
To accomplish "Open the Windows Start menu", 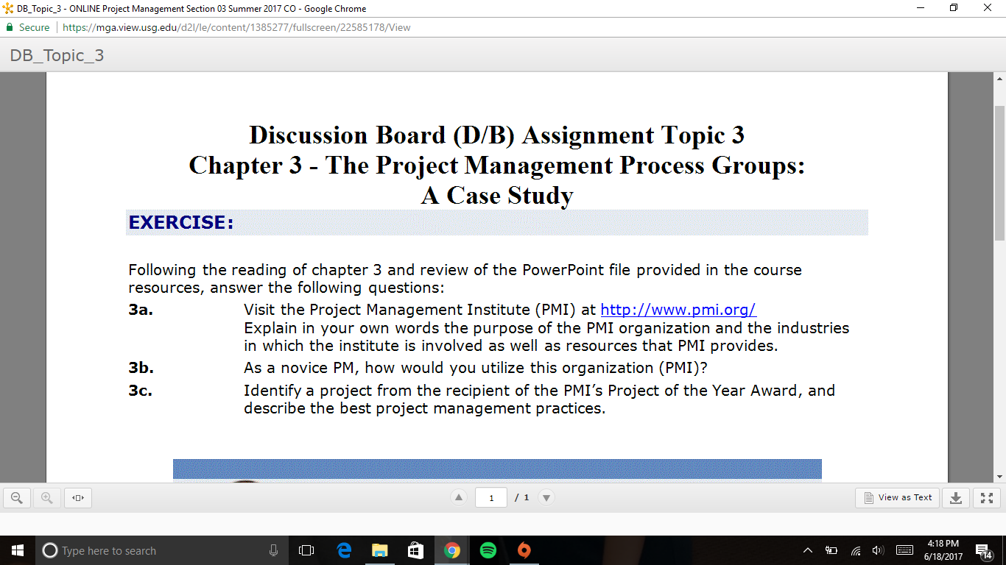I will tap(18, 550).
